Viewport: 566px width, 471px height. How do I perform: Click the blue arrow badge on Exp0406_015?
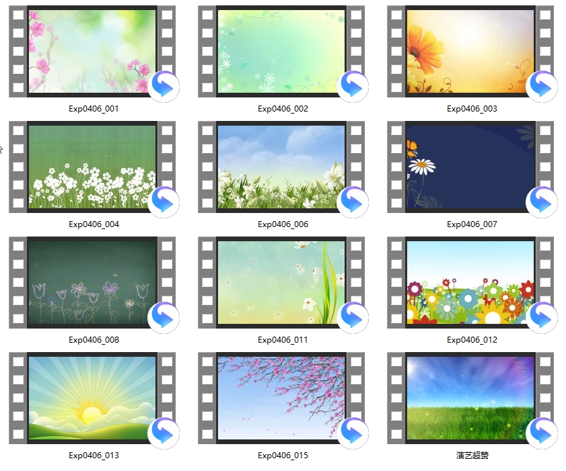[x=353, y=433]
